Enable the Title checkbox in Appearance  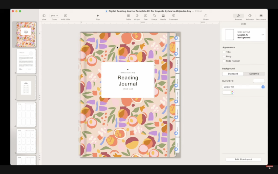click(225, 52)
